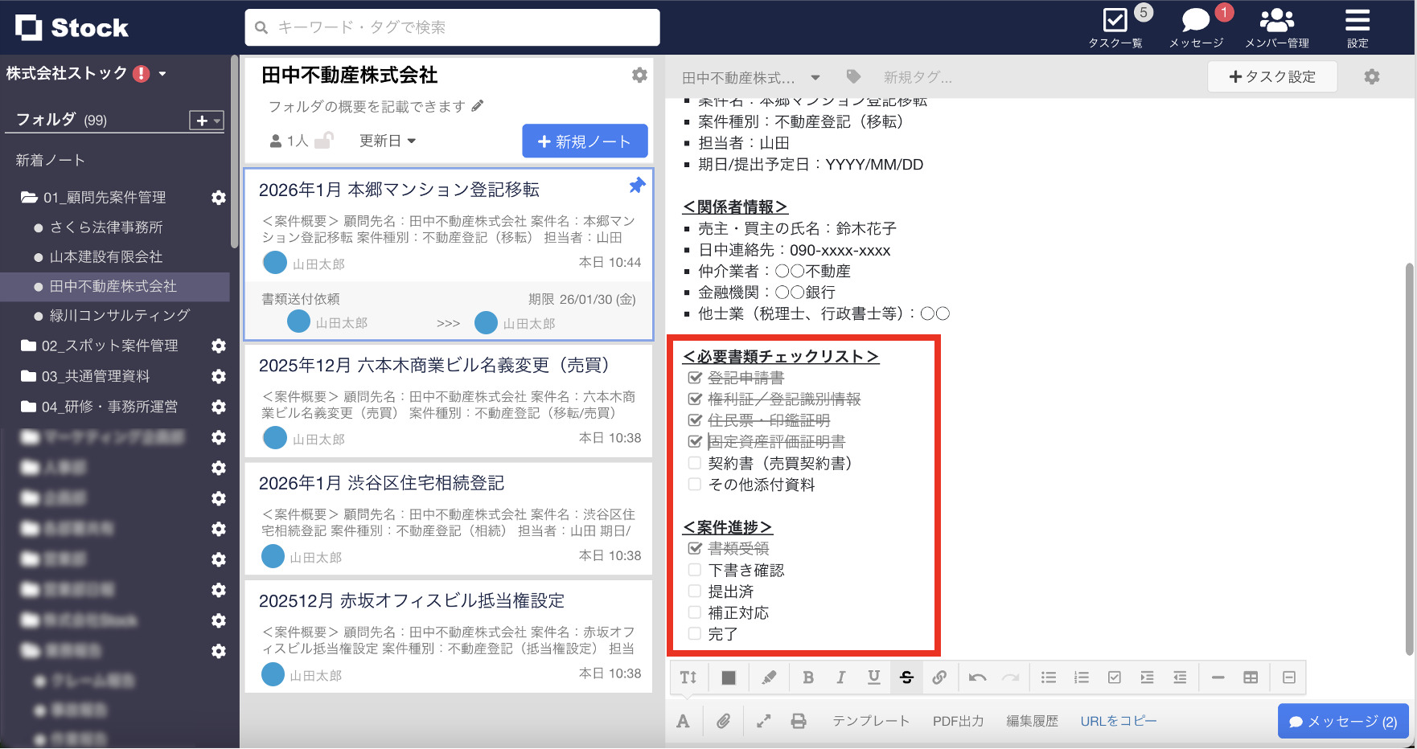
Task: Click the attachment paperclip icon
Action: tap(723, 721)
